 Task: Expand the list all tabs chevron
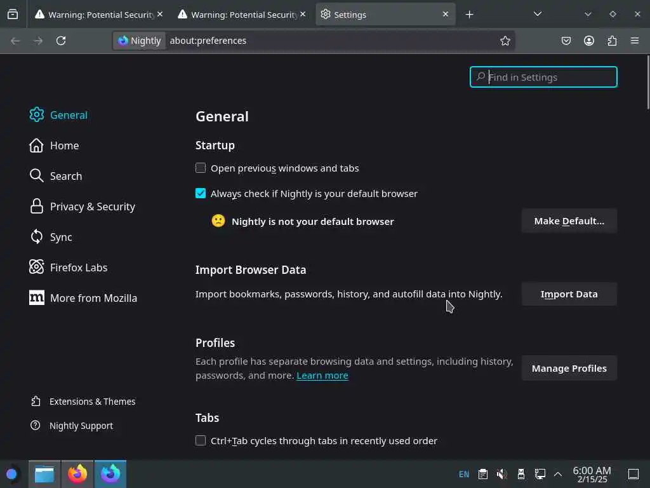point(538,14)
